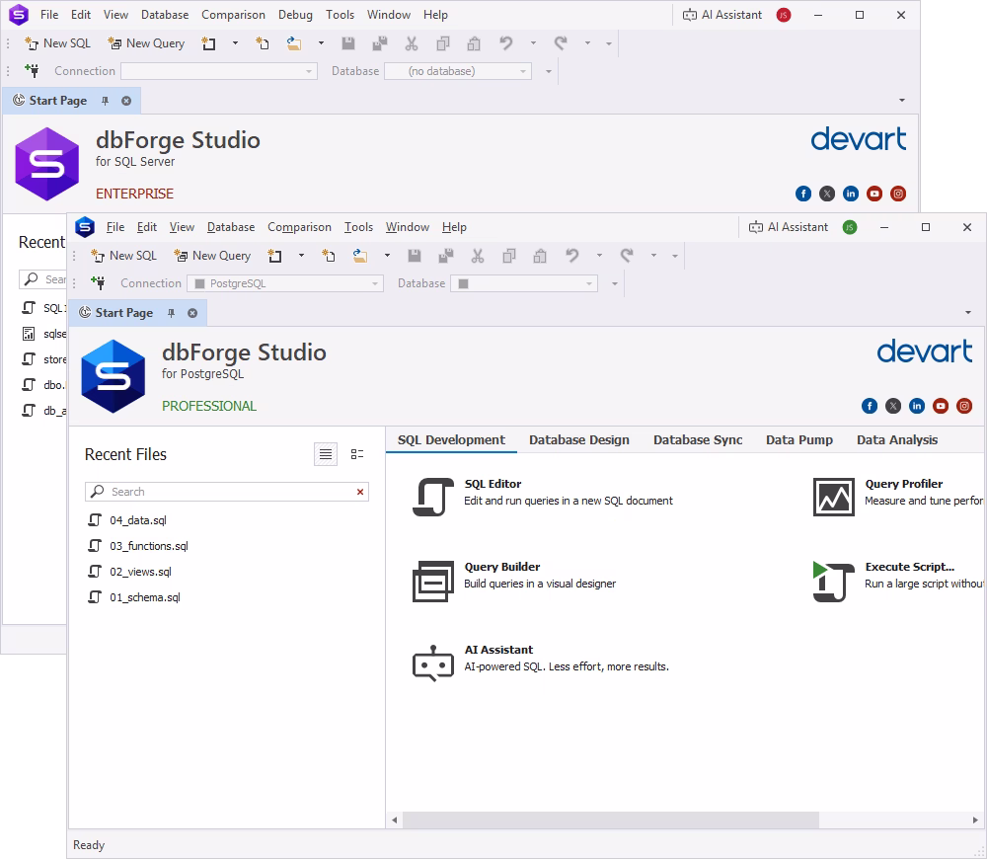Viewport: 987px width, 859px height.
Task: Click Recent Files Search field
Action: click(227, 492)
